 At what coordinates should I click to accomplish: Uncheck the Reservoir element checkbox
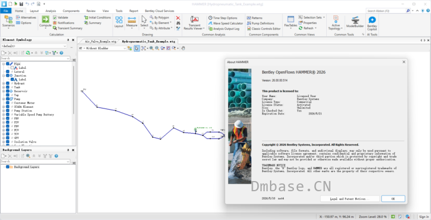tap(8, 91)
